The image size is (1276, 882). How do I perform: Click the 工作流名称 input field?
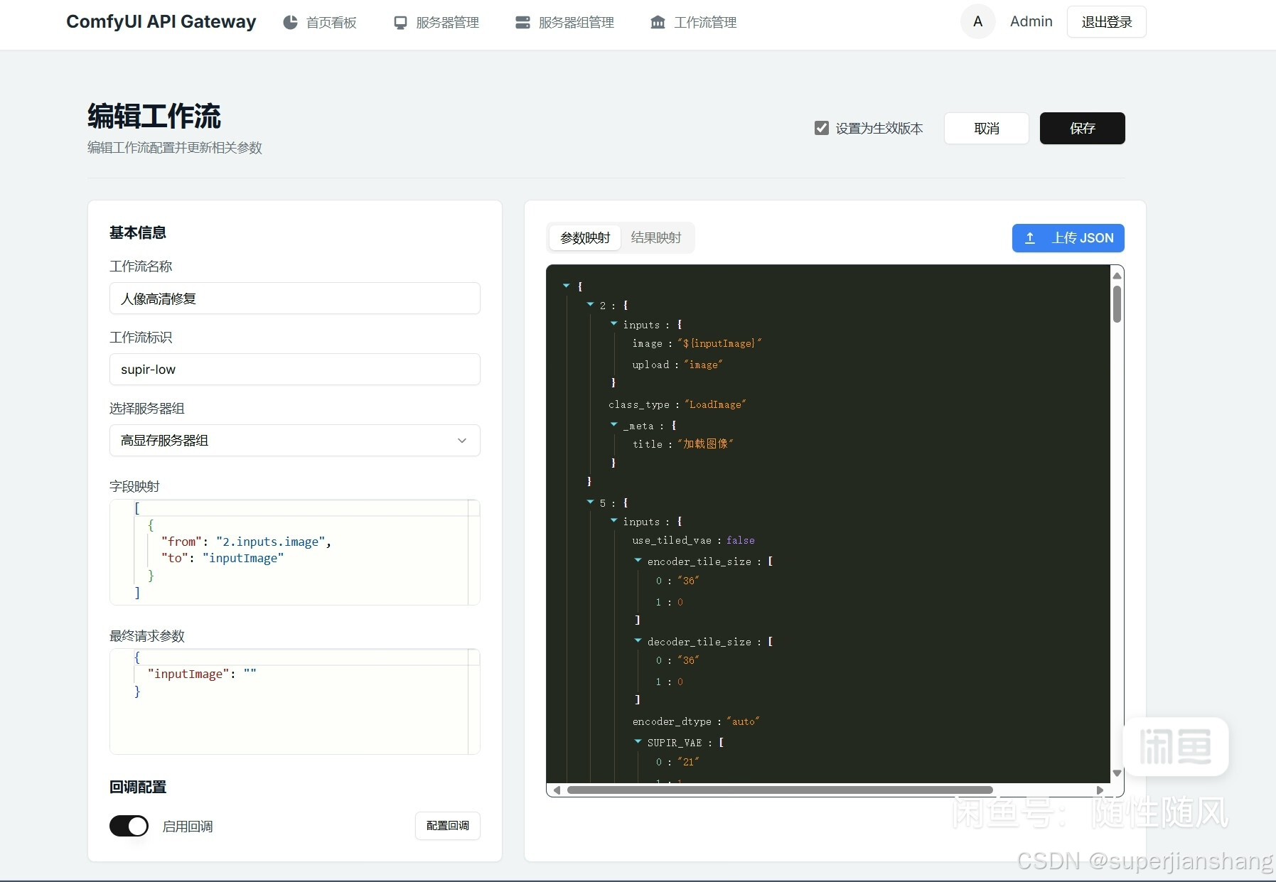click(x=295, y=299)
